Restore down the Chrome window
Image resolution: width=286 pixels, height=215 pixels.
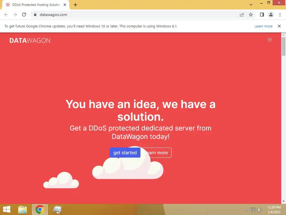(268, 3)
